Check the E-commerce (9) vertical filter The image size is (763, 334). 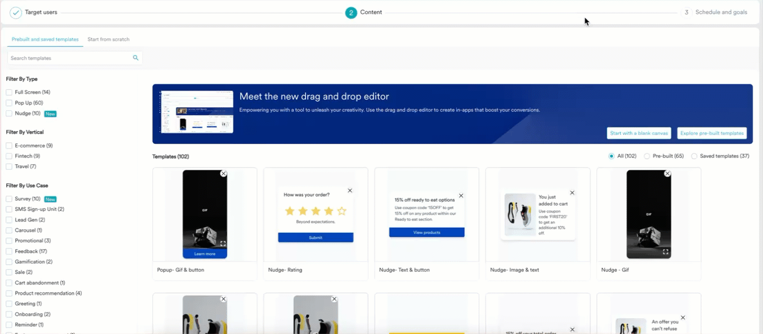pyautogui.click(x=9, y=146)
